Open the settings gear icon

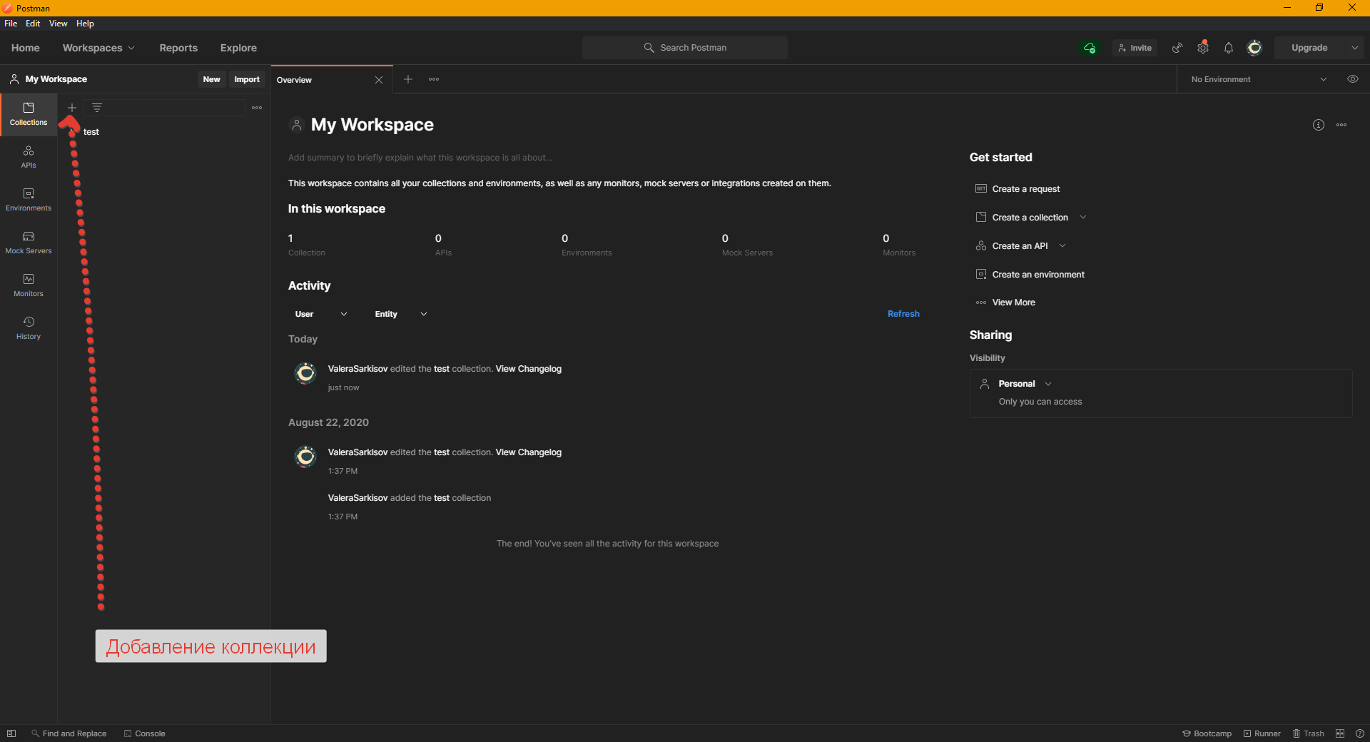tap(1203, 48)
